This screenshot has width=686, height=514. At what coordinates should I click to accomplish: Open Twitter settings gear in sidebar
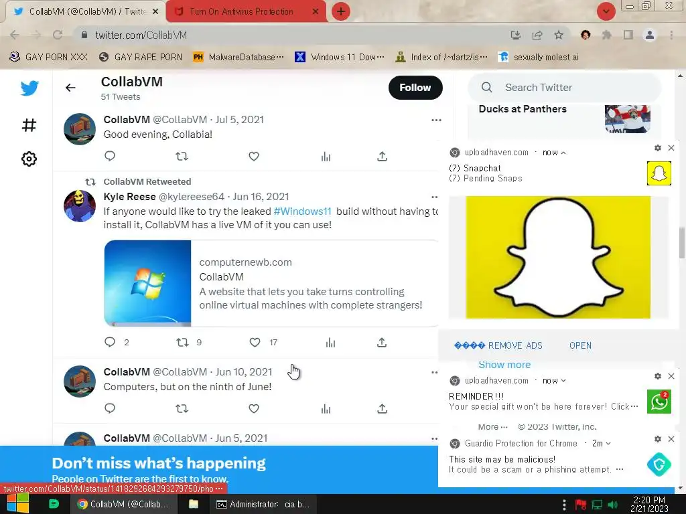tap(29, 159)
